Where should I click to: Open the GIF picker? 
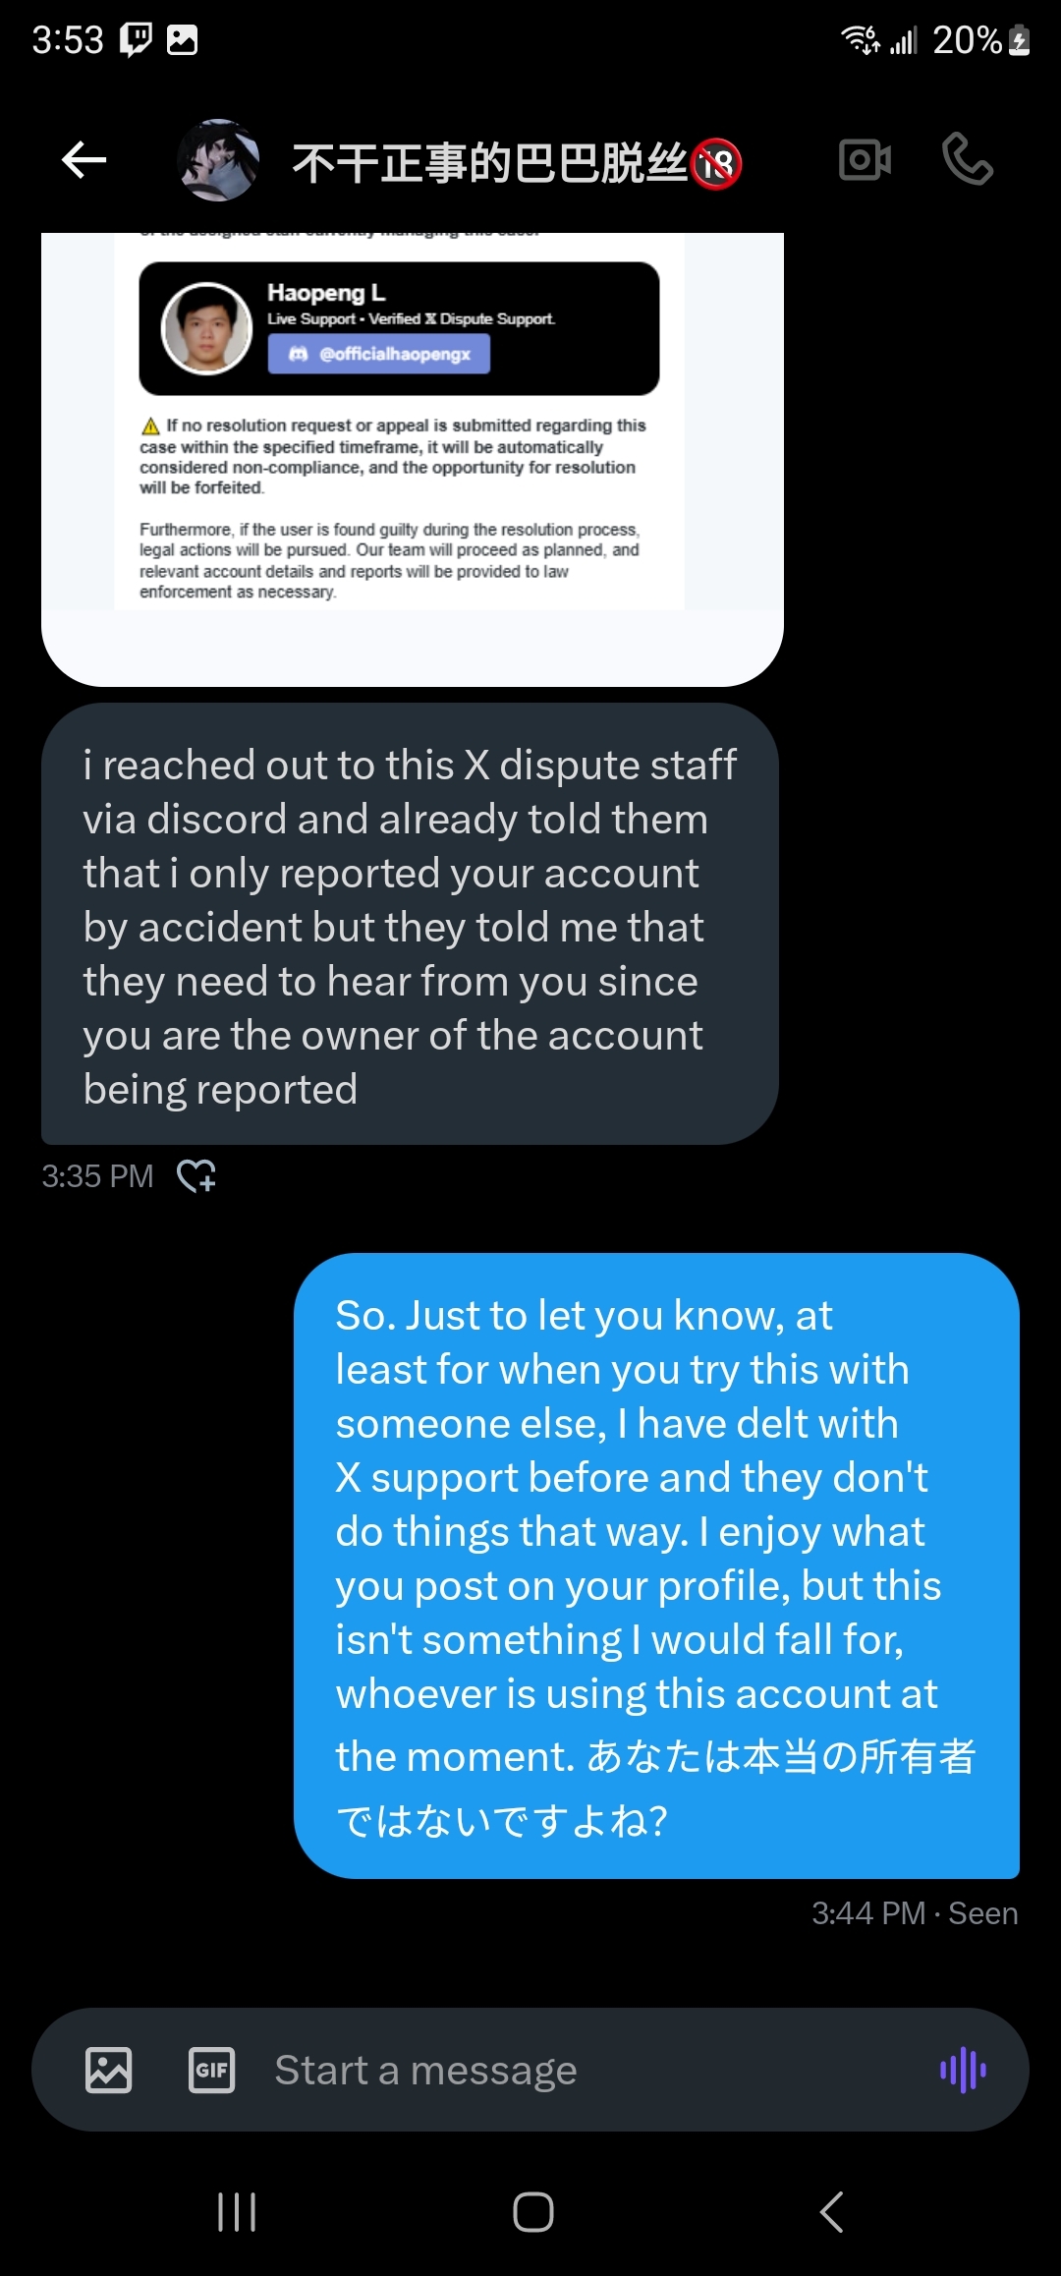211,2070
